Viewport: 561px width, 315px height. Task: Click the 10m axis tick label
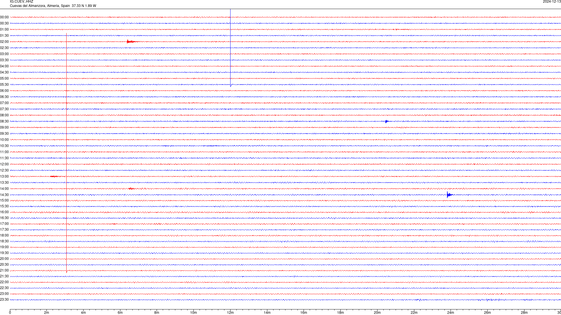pos(193,313)
